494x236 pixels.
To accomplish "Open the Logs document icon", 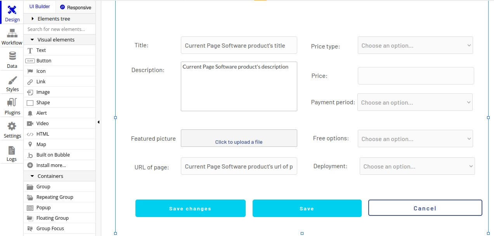I will point(12,150).
